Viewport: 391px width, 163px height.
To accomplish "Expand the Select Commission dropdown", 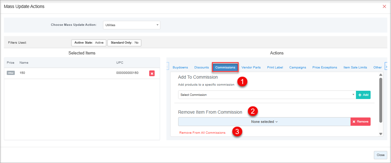I will click(x=267, y=95).
